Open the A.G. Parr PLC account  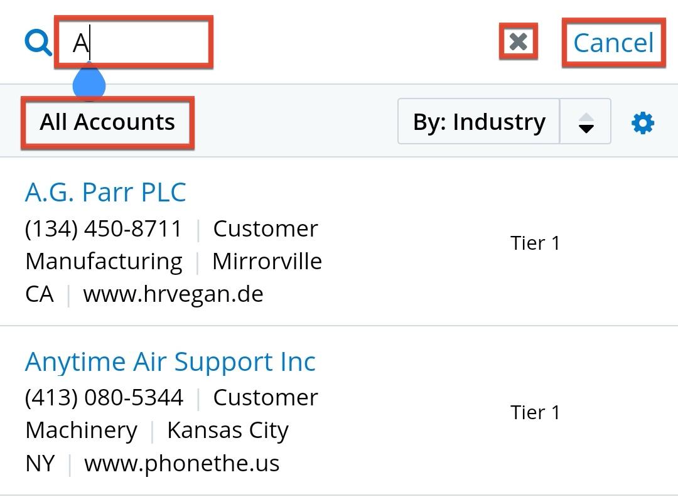click(x=105, y=193)
